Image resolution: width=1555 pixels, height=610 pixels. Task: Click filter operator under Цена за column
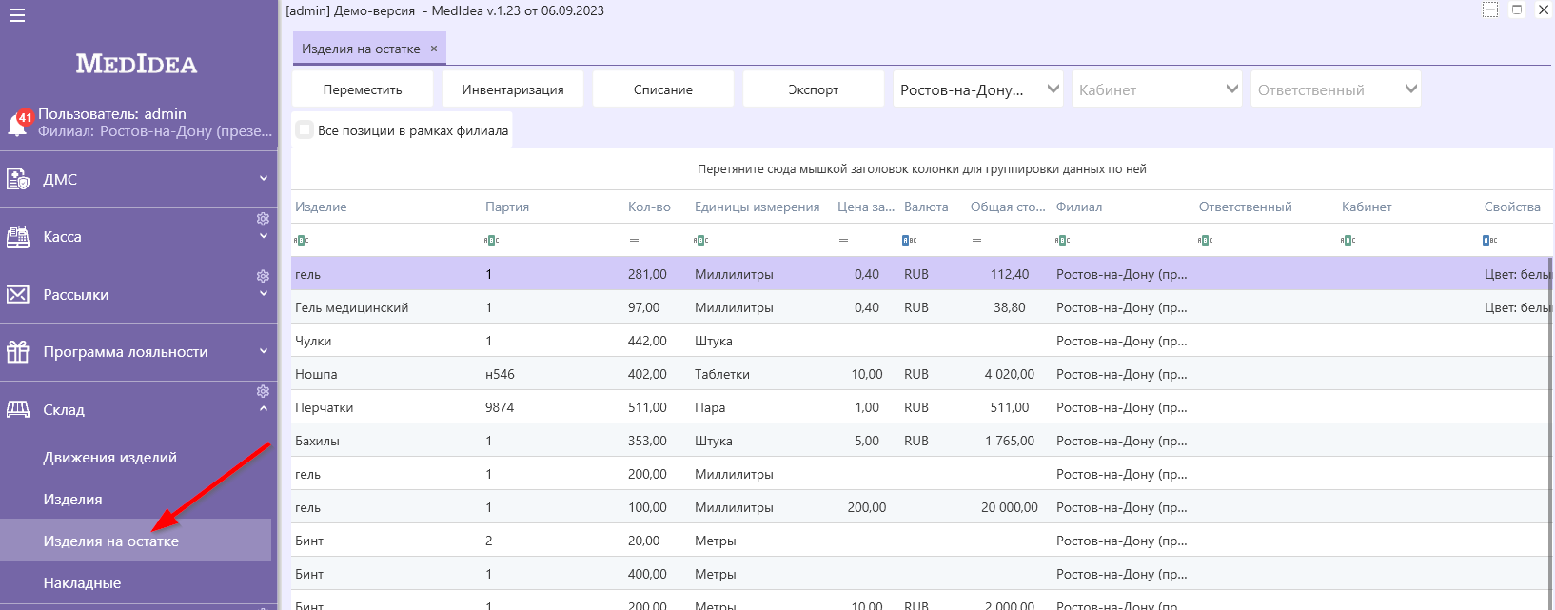coord(843,240)
